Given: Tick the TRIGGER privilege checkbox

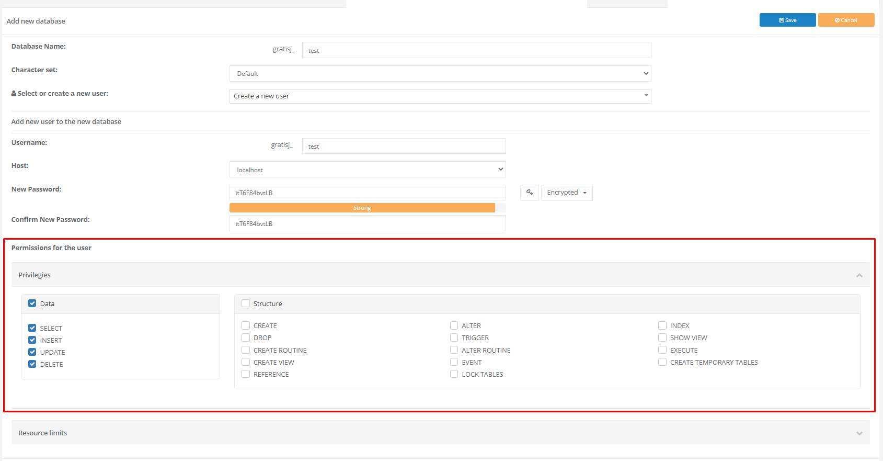Looking at the screenshot, I should tap(454, 338).
